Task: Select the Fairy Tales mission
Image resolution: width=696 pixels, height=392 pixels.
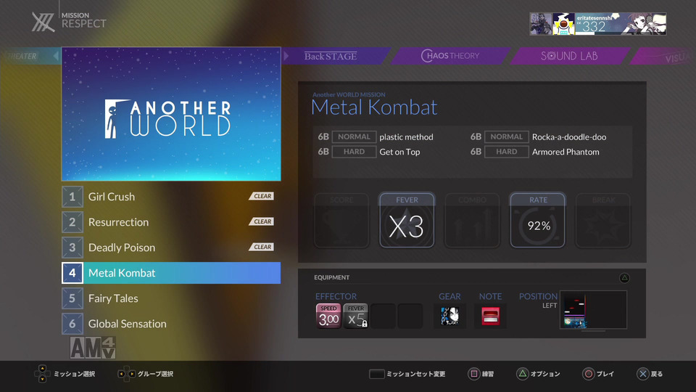Action: (x=171, y=298)
